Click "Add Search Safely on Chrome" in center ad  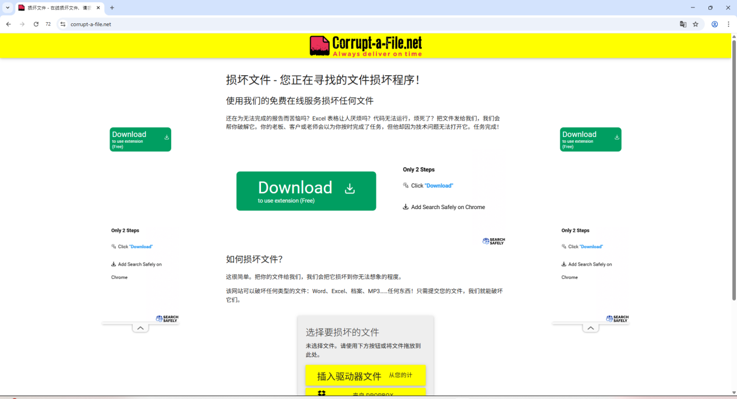(x=448, y=207)
